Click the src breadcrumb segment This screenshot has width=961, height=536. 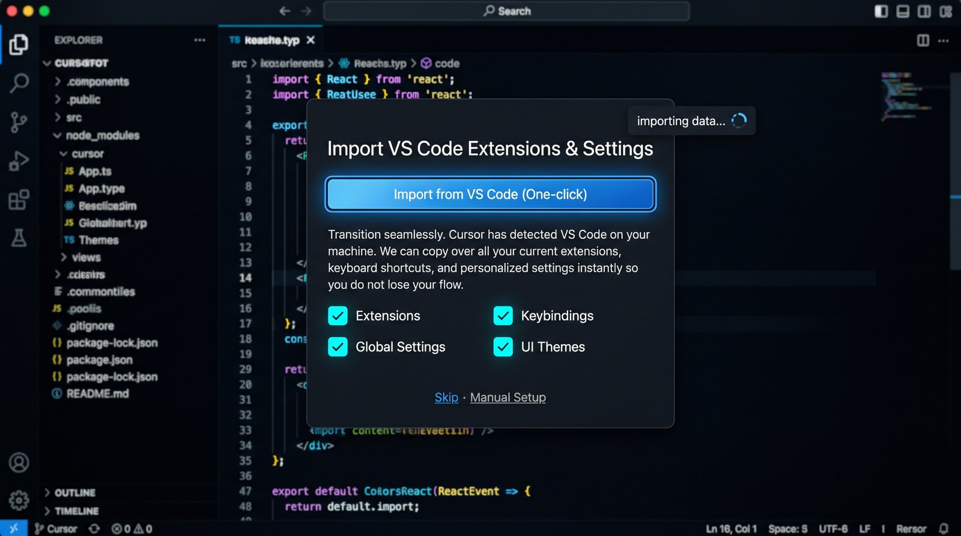click(239, 63)
